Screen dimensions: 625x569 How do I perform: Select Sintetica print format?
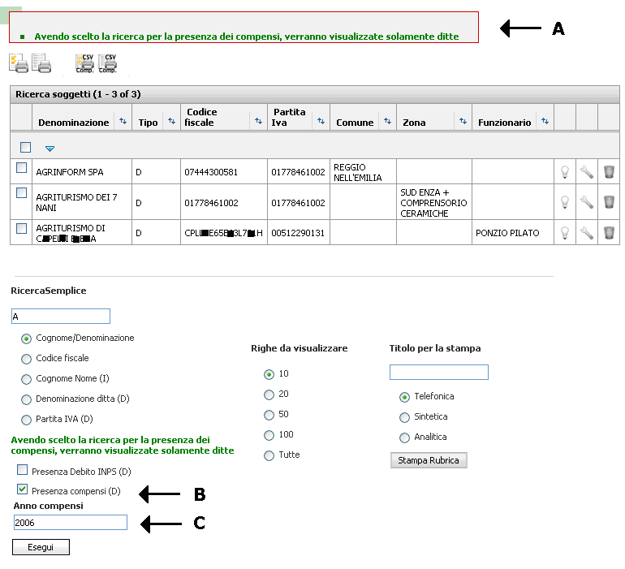(404, 417)
